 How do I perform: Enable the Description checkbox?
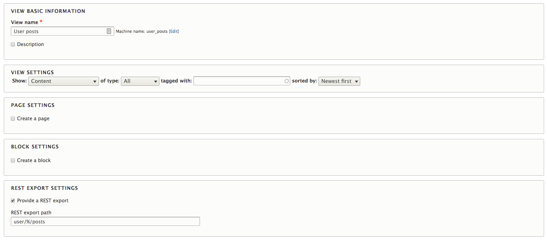pyautogui.click(x=13, y=44)
